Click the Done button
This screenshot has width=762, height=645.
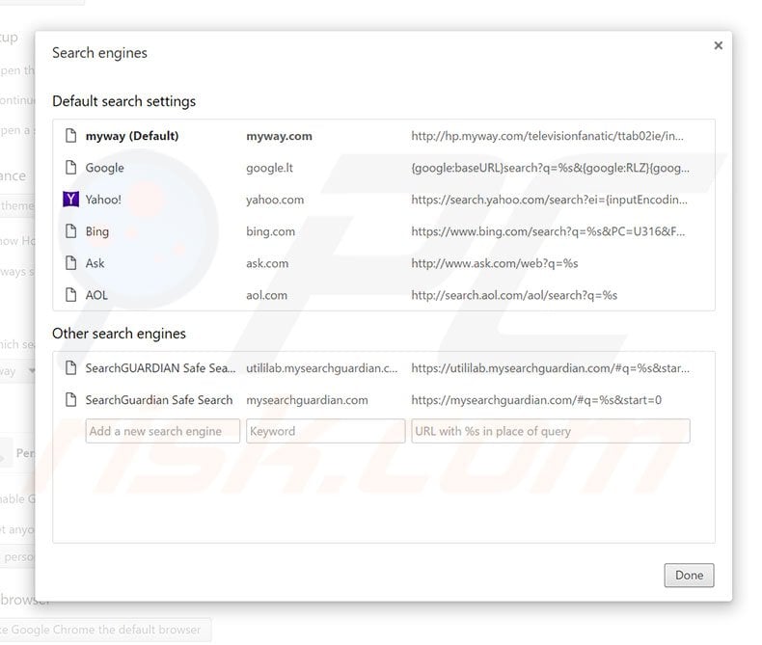point(689,575)
